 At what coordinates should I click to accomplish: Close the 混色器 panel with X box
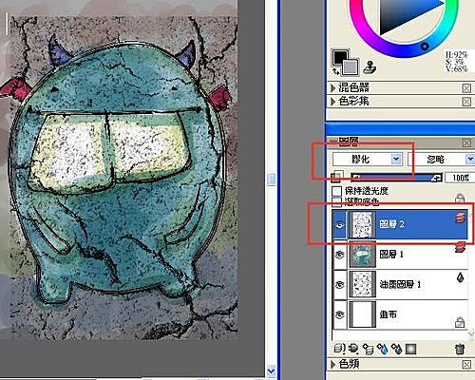(x=466, y=88)
